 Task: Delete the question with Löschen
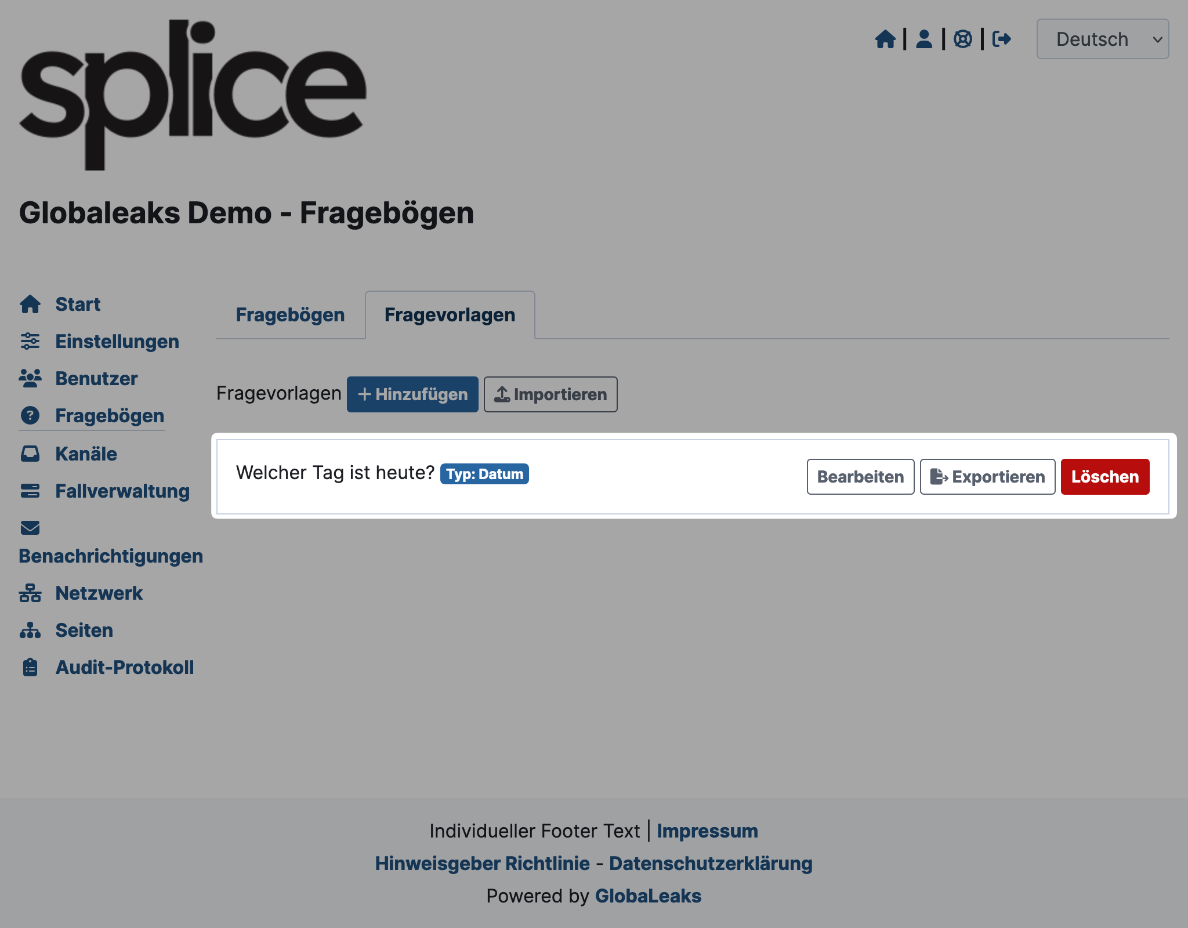[x=1105, y=477]
